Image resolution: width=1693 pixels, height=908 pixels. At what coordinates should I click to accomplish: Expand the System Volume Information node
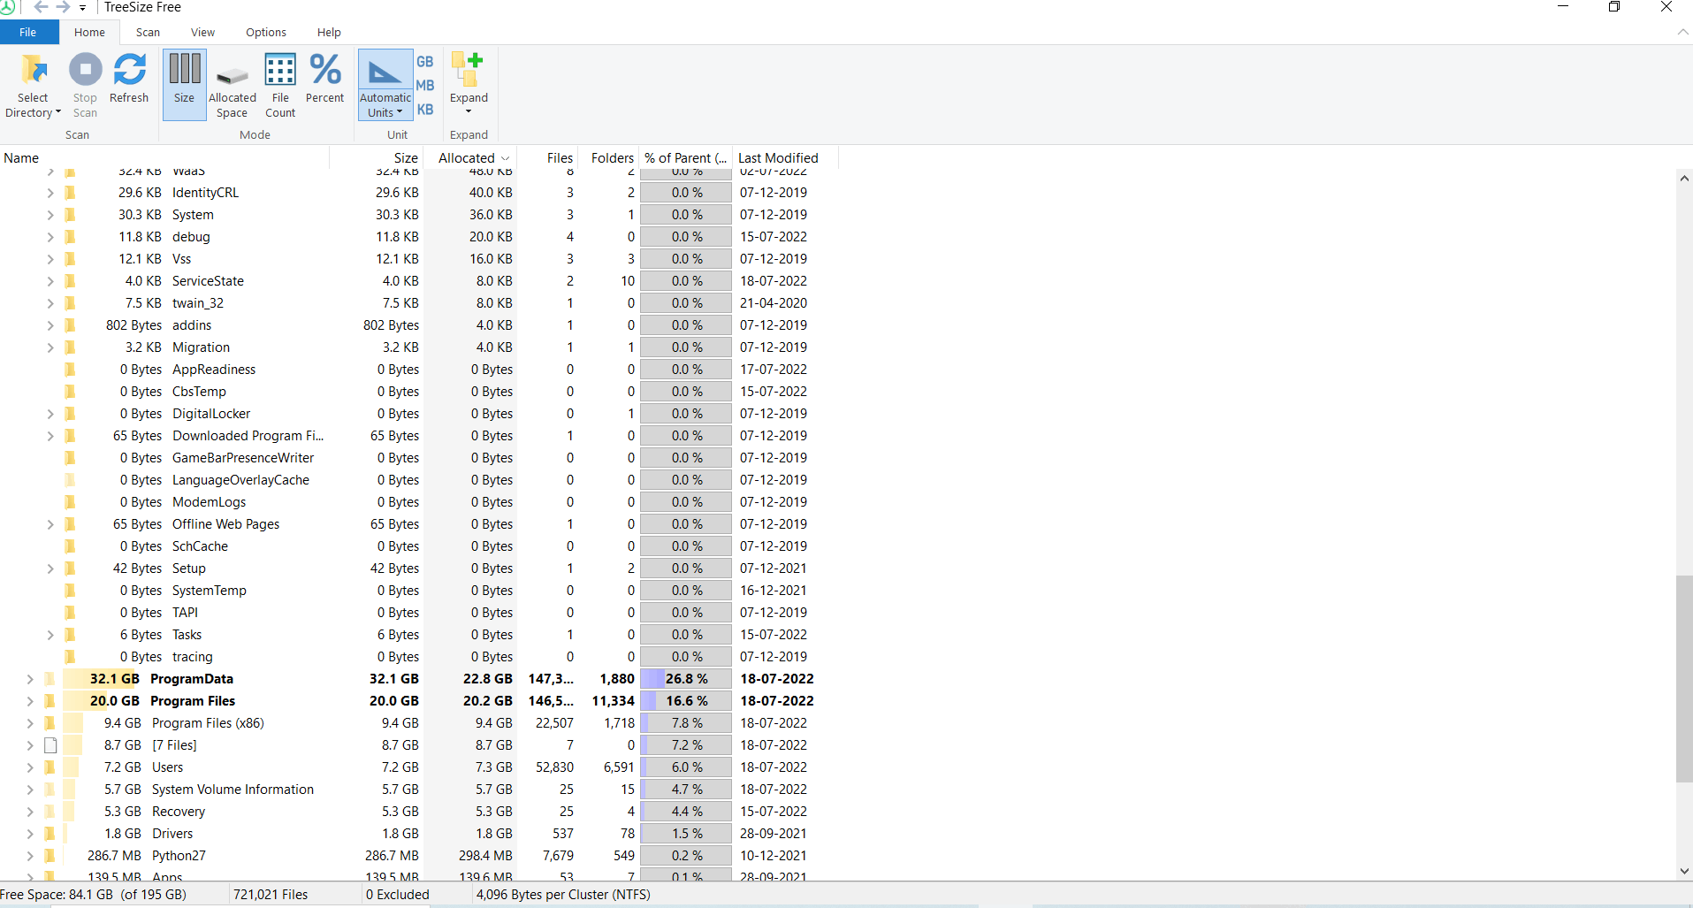point(30,790)
